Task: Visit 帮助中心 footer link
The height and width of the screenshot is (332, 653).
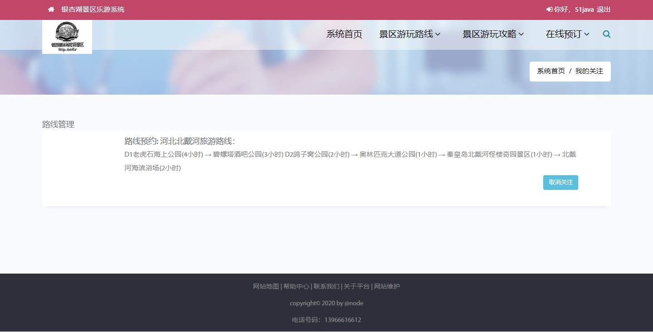Action: click(296, 286)
